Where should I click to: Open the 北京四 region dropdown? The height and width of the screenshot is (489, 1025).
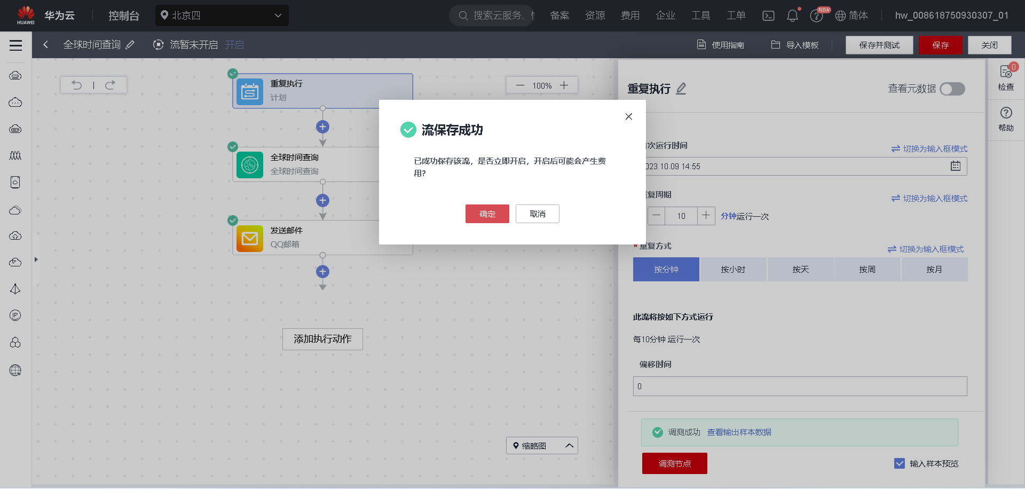tap(222, 15)
